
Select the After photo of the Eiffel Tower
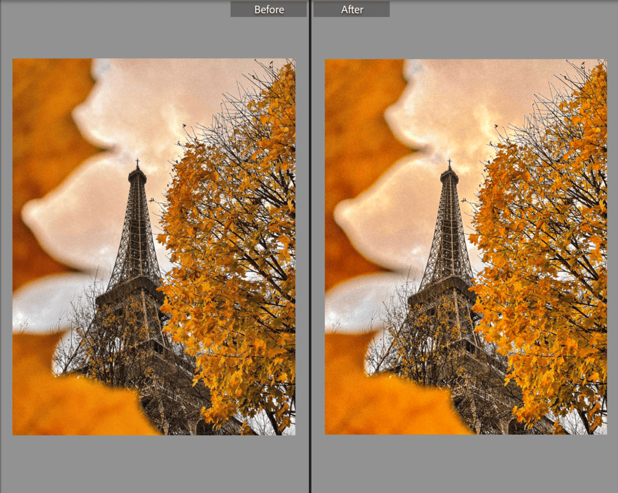pyautogui.click(x=466, y=247)
